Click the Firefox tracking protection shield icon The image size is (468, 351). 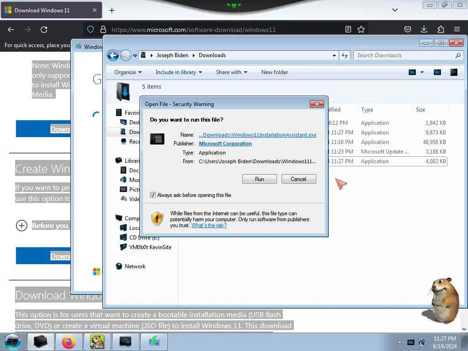coord(90,29)
